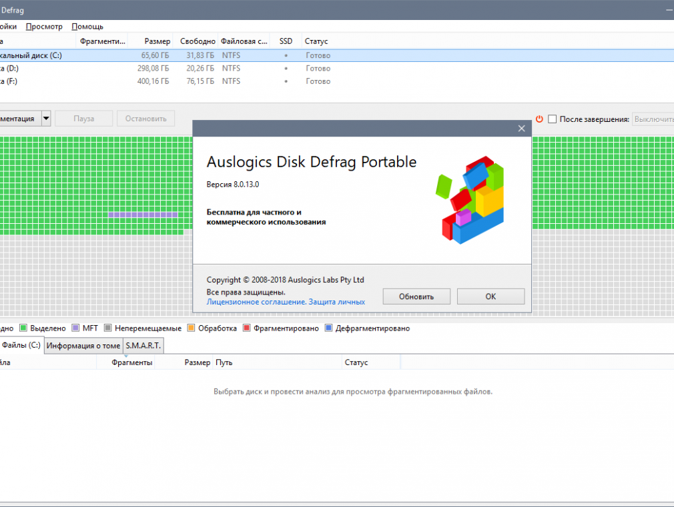This screenshot has height=507, width=674.
Task: Switch to the S.M.A.R.T. tab
Action: coord(143,346)
